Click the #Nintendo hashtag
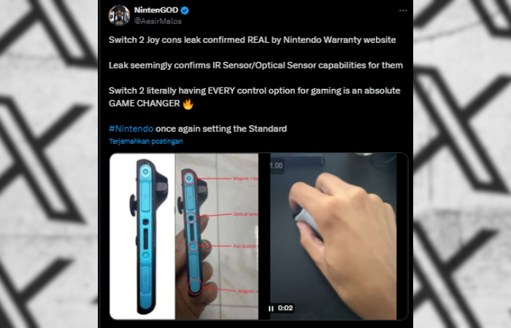Viewport: 511px width, 328px height. 131,128
